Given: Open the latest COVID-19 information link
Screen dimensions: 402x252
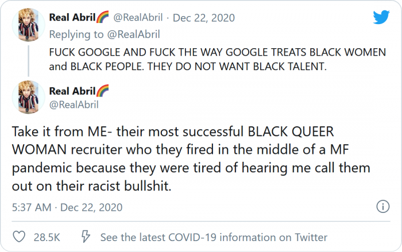Looking at the screenshot, I should coord(214,237).
